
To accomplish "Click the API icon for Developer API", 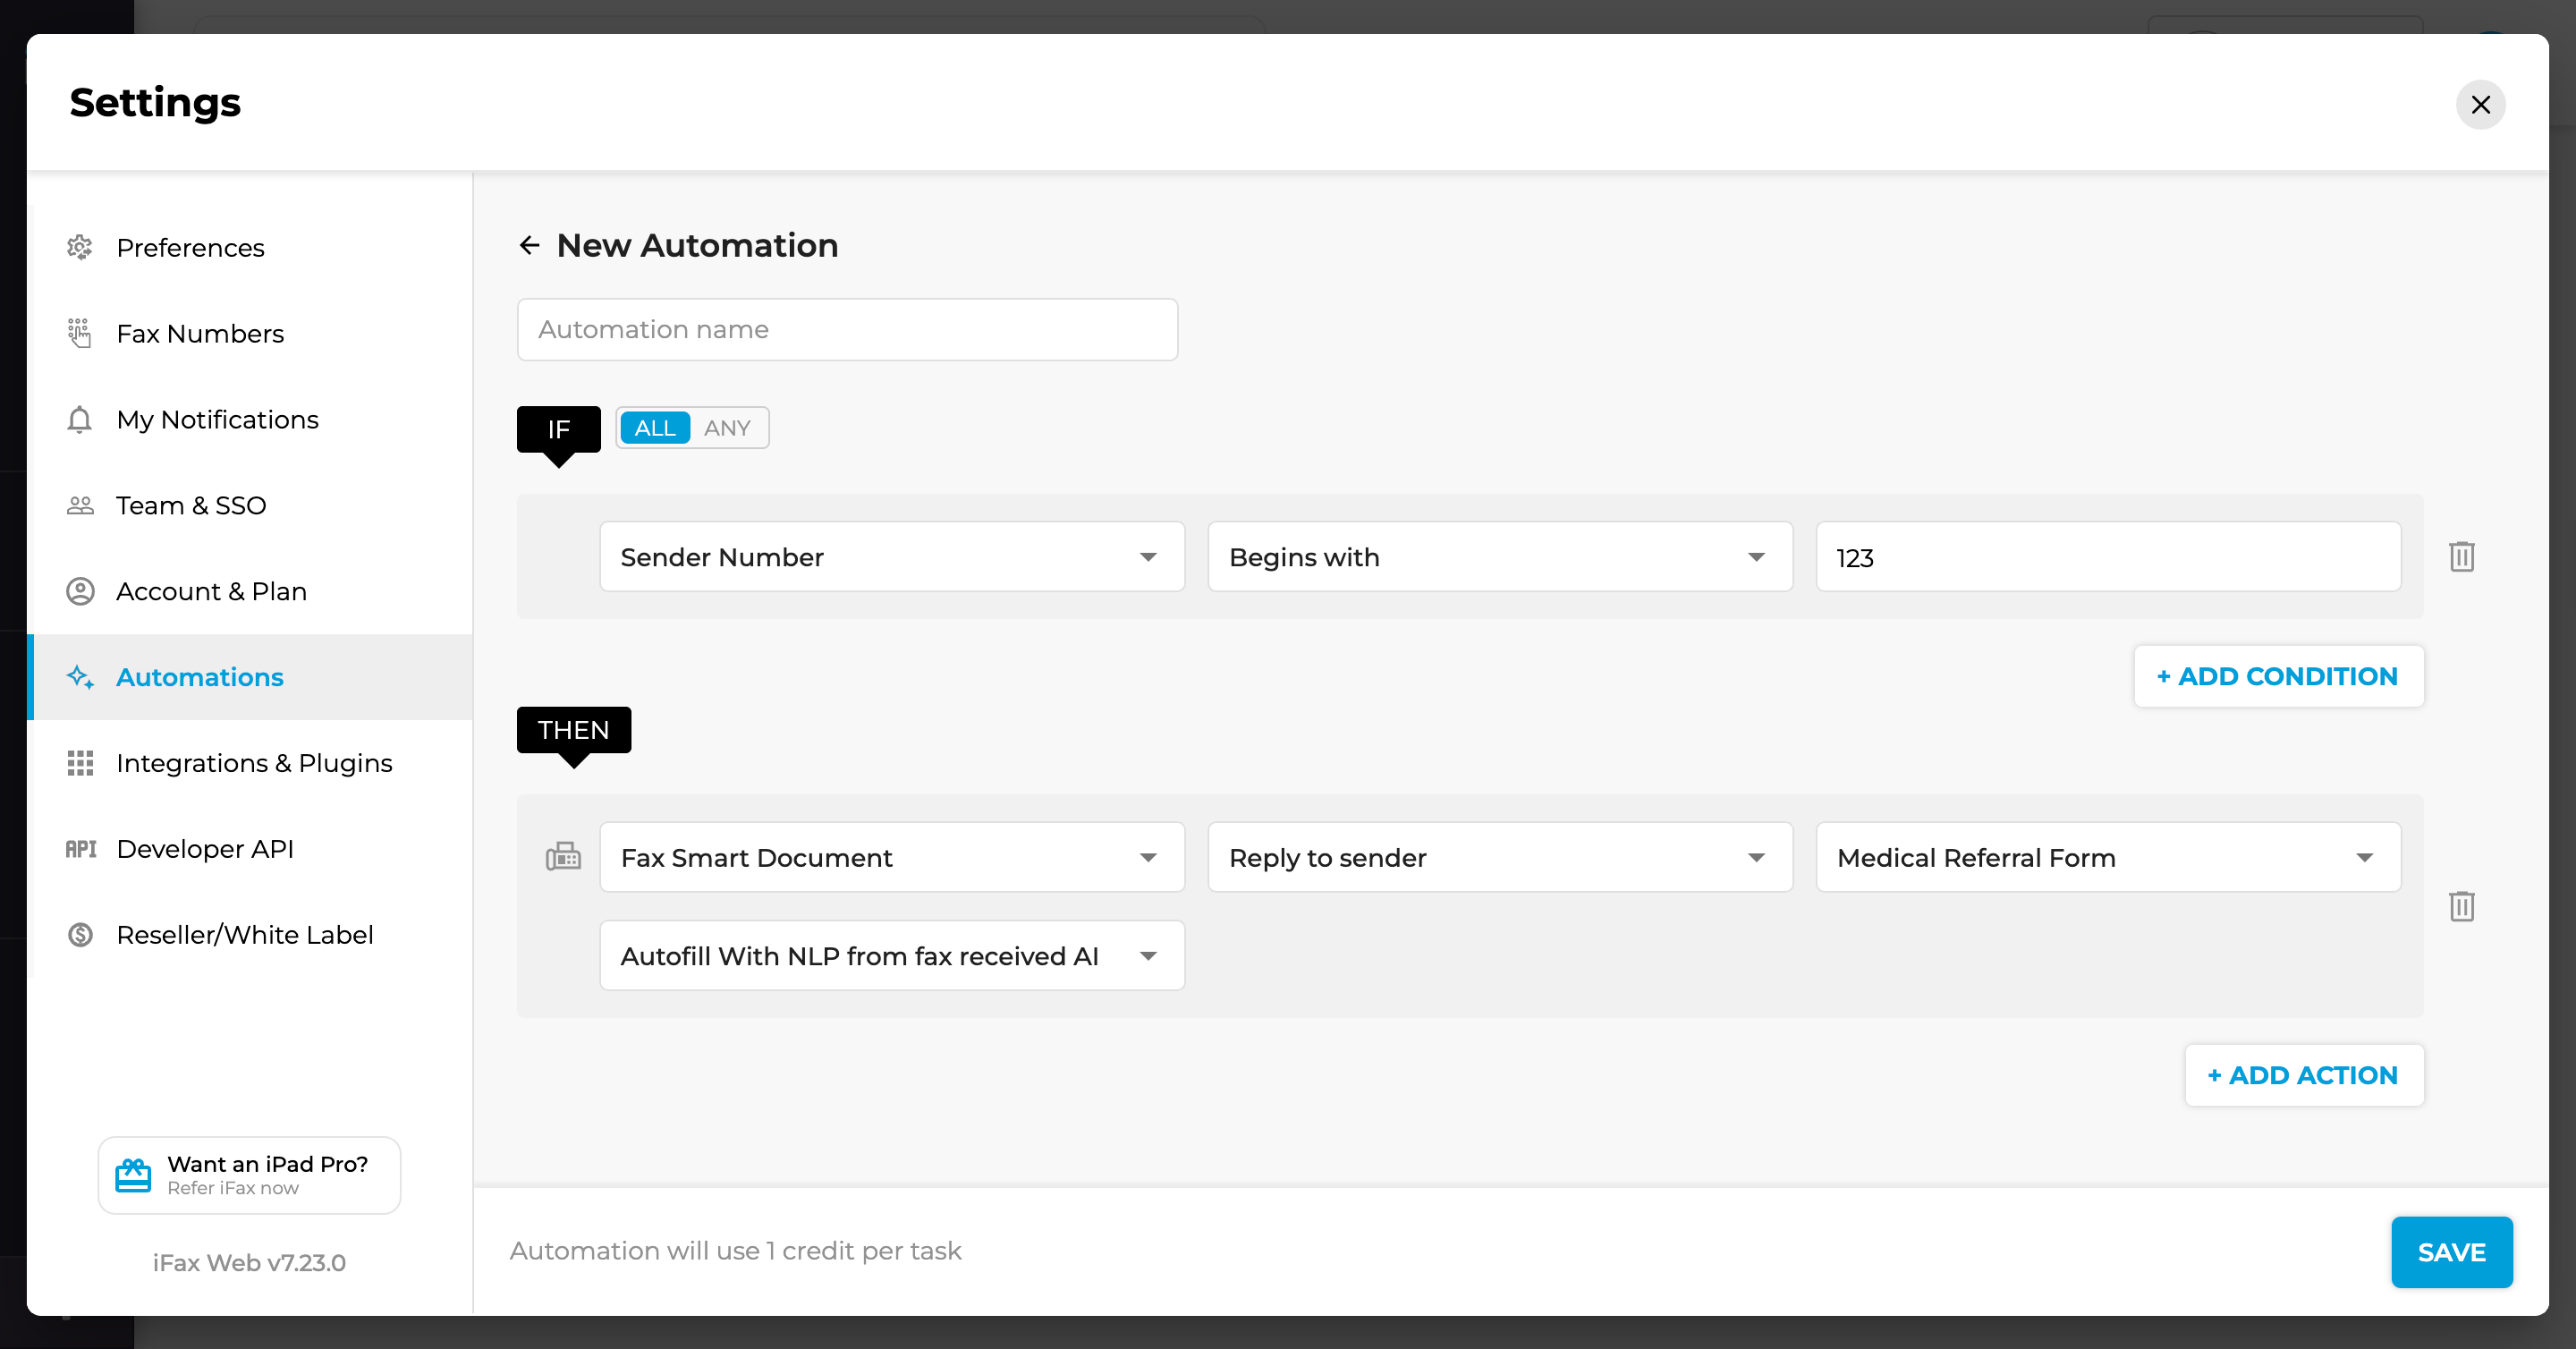I will coord(80,849).
